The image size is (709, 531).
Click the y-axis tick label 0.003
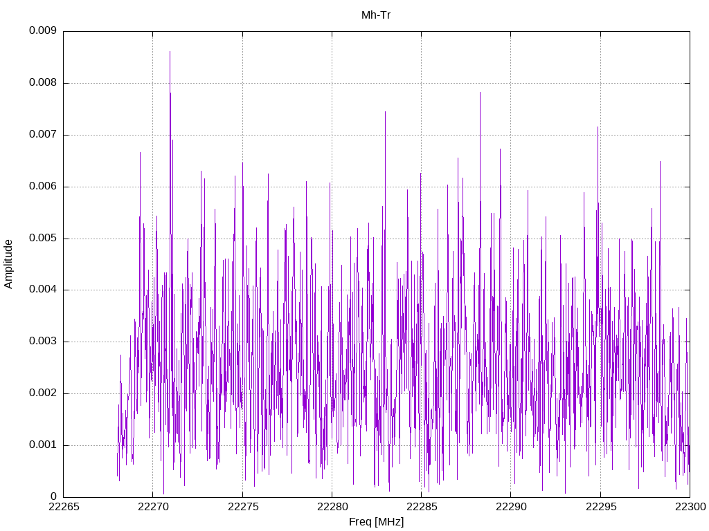click(x=42, y=342)
